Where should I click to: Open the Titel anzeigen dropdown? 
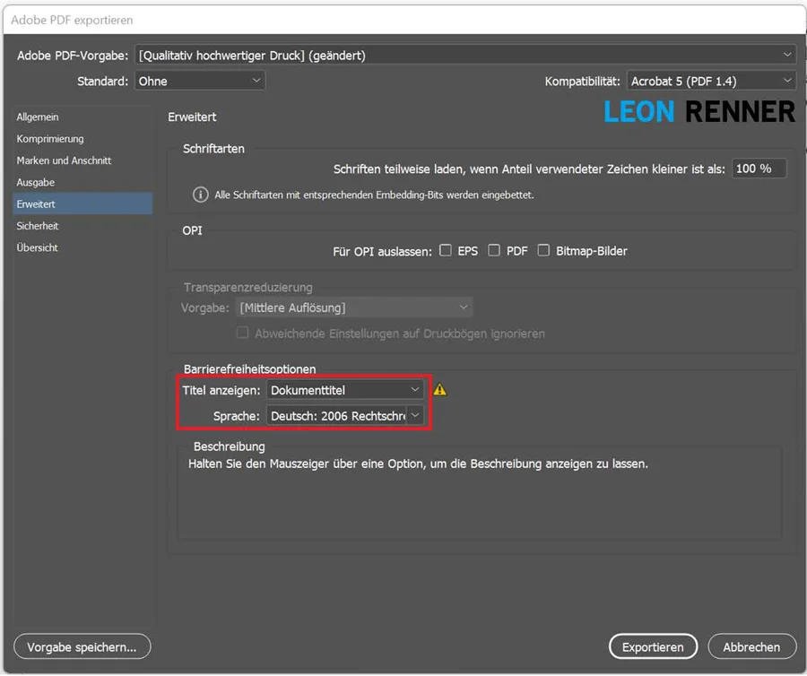click(345, 390)
